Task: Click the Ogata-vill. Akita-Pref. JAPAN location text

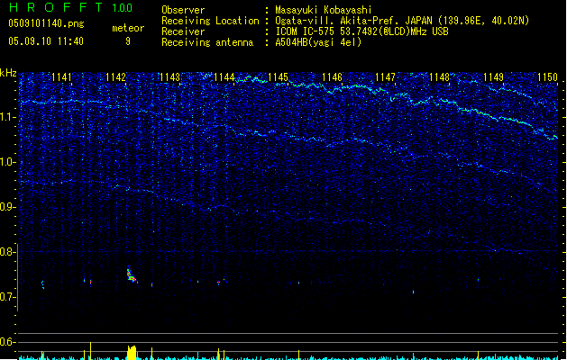Action: (402, 21)
